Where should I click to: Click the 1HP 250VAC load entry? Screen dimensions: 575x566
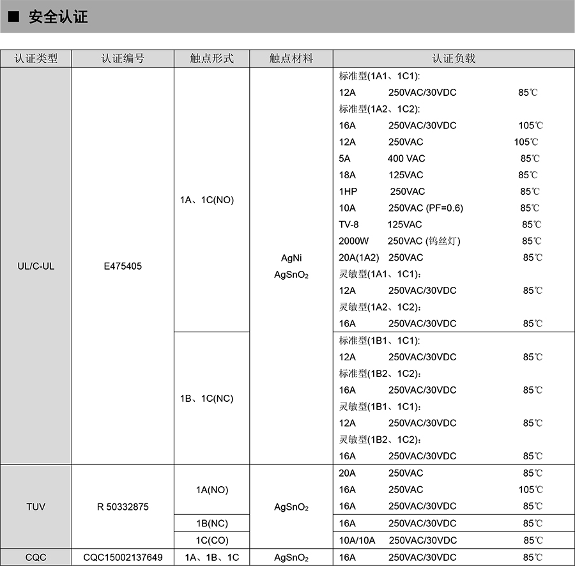point(381,192)
